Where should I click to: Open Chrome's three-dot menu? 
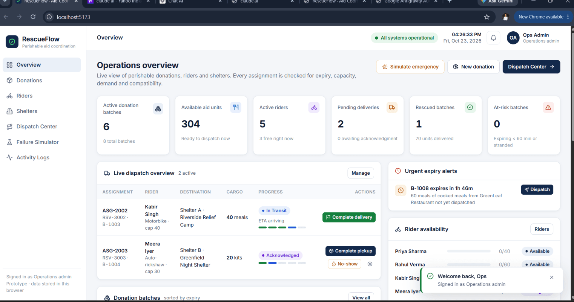[x=568, y=17]
